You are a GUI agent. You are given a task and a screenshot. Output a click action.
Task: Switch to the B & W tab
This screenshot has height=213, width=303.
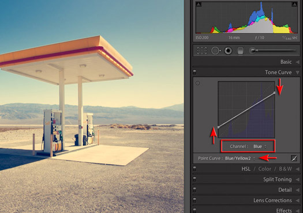pyautogui.click(x=285, y=169)
